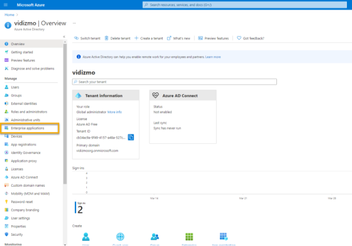352x246 pixels.
Task: Click Create a tenant in toolbar
Action: (x=149, y=38)
